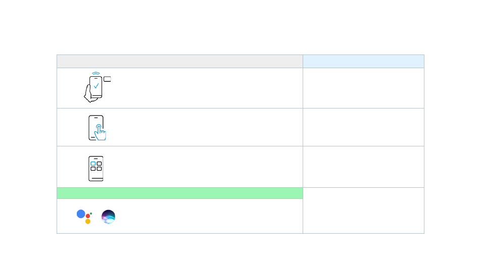Click the small tag rectangle beside the phone

pyautogui.click(x=107, y=79)
